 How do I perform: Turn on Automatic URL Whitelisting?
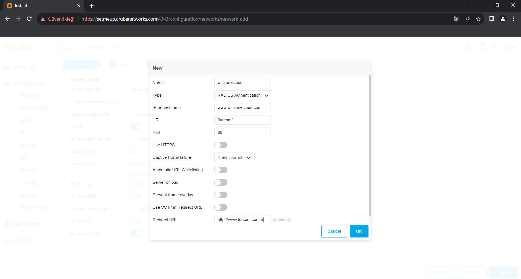click(221, 170)
